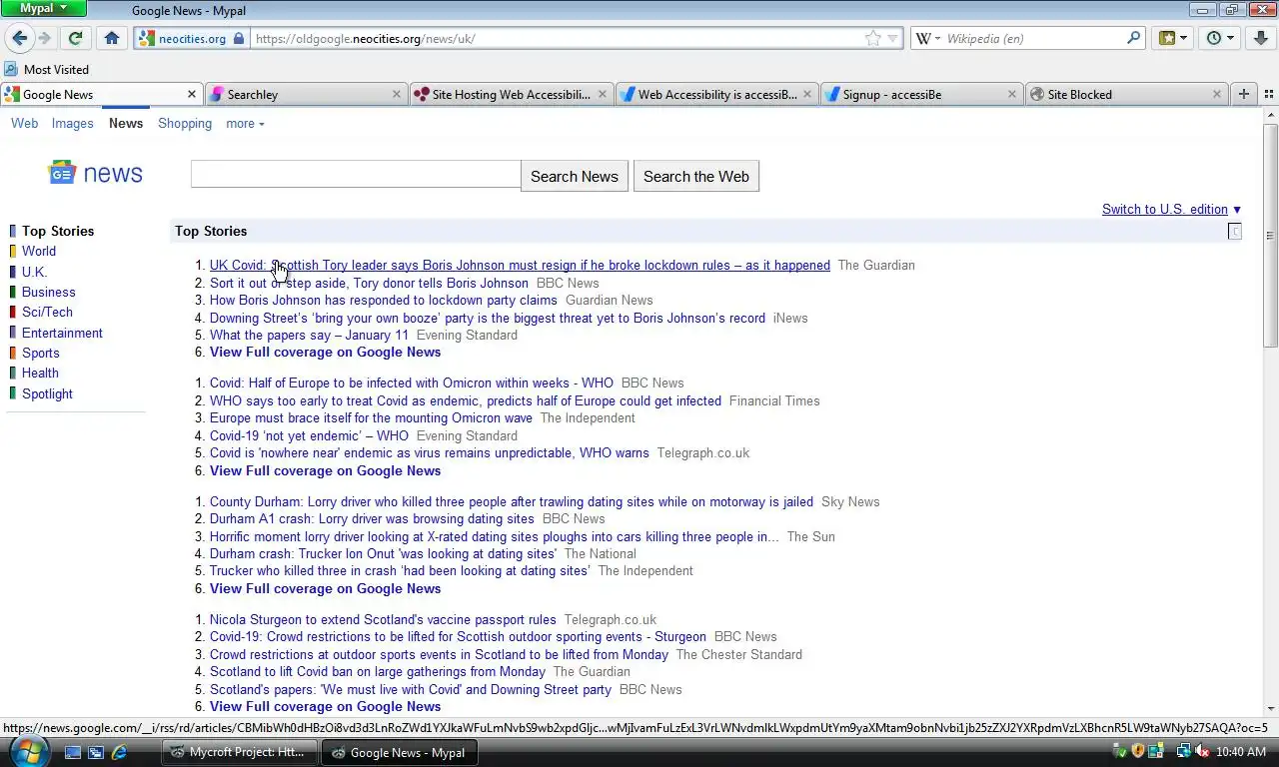The width and height of the screenshot is (1279, 767).
Task: Click the vertical page scrollbar thumb
Action: coord(1270,235)
